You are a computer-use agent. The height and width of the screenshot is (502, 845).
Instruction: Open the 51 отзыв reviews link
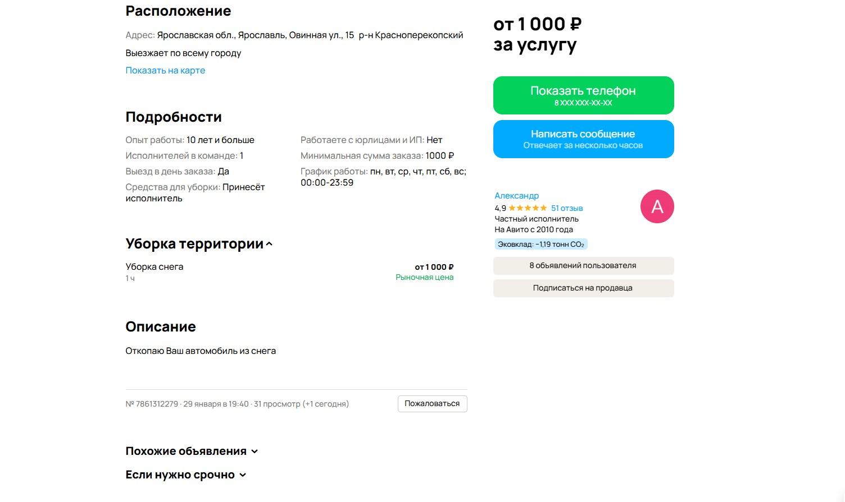567,208
